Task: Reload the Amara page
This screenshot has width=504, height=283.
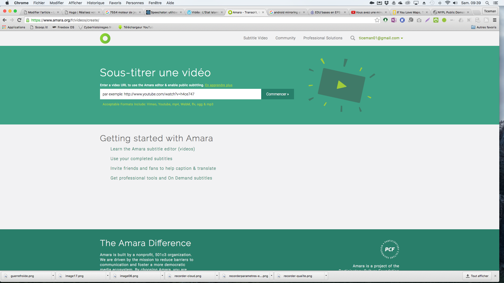Action: (x=19, y=20)
